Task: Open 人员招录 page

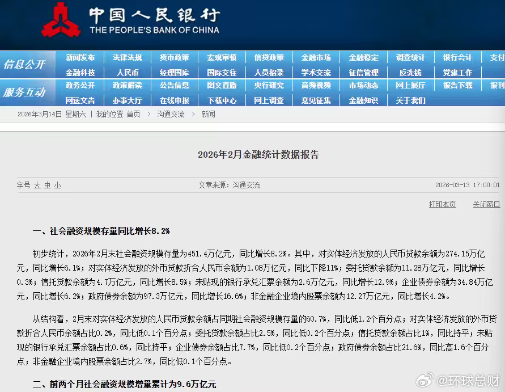Action: 269,73
